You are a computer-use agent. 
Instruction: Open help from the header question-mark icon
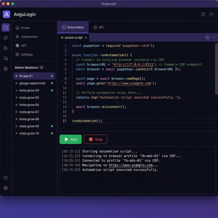pyautogui.click(x=203, y=14)
